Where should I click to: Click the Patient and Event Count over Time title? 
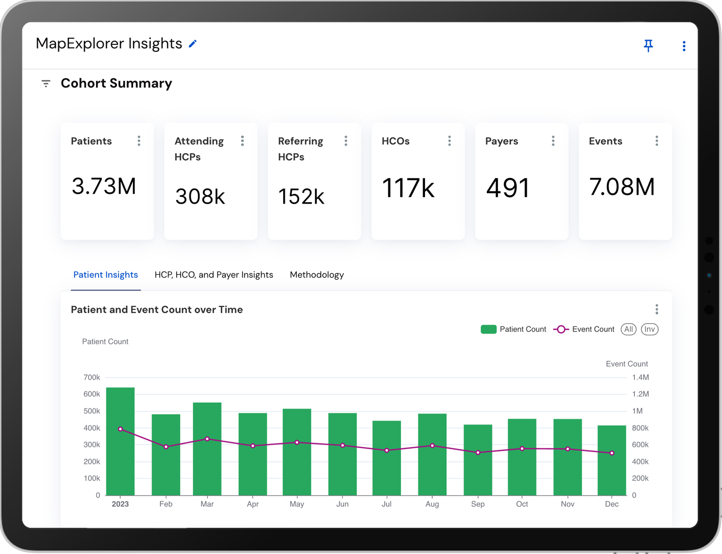click(x=157, y=310)
